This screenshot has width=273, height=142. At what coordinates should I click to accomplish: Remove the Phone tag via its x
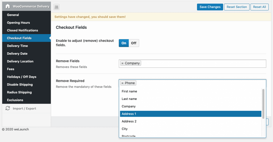click(x=122, y=83)
